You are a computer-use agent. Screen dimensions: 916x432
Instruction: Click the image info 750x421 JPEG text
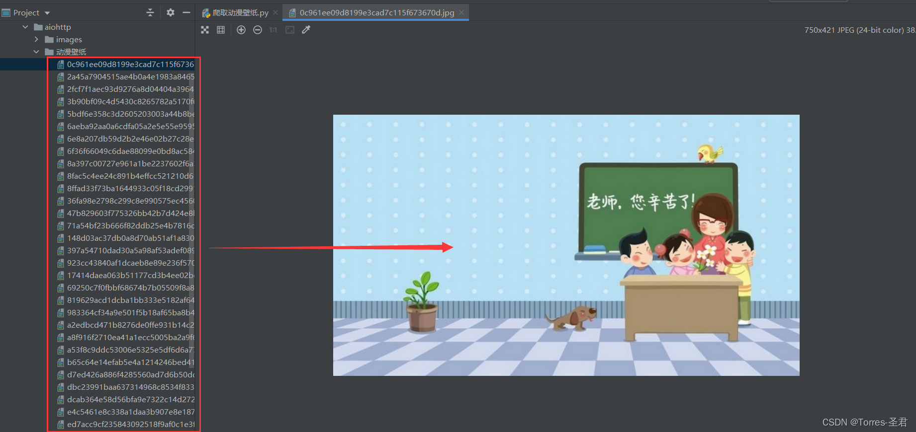coord(860,30)
